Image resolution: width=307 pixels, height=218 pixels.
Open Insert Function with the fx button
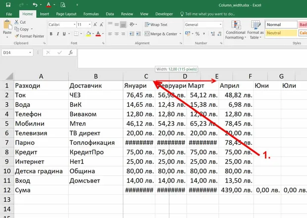click(x=71, y=52)
